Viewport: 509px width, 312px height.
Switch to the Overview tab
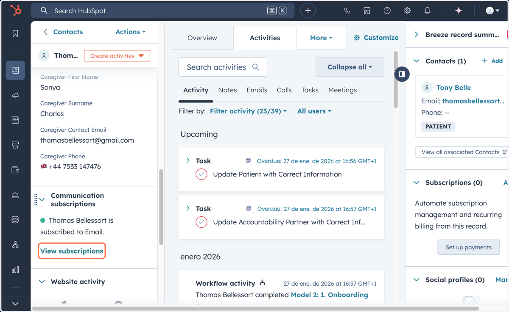[x=202, y=38]
